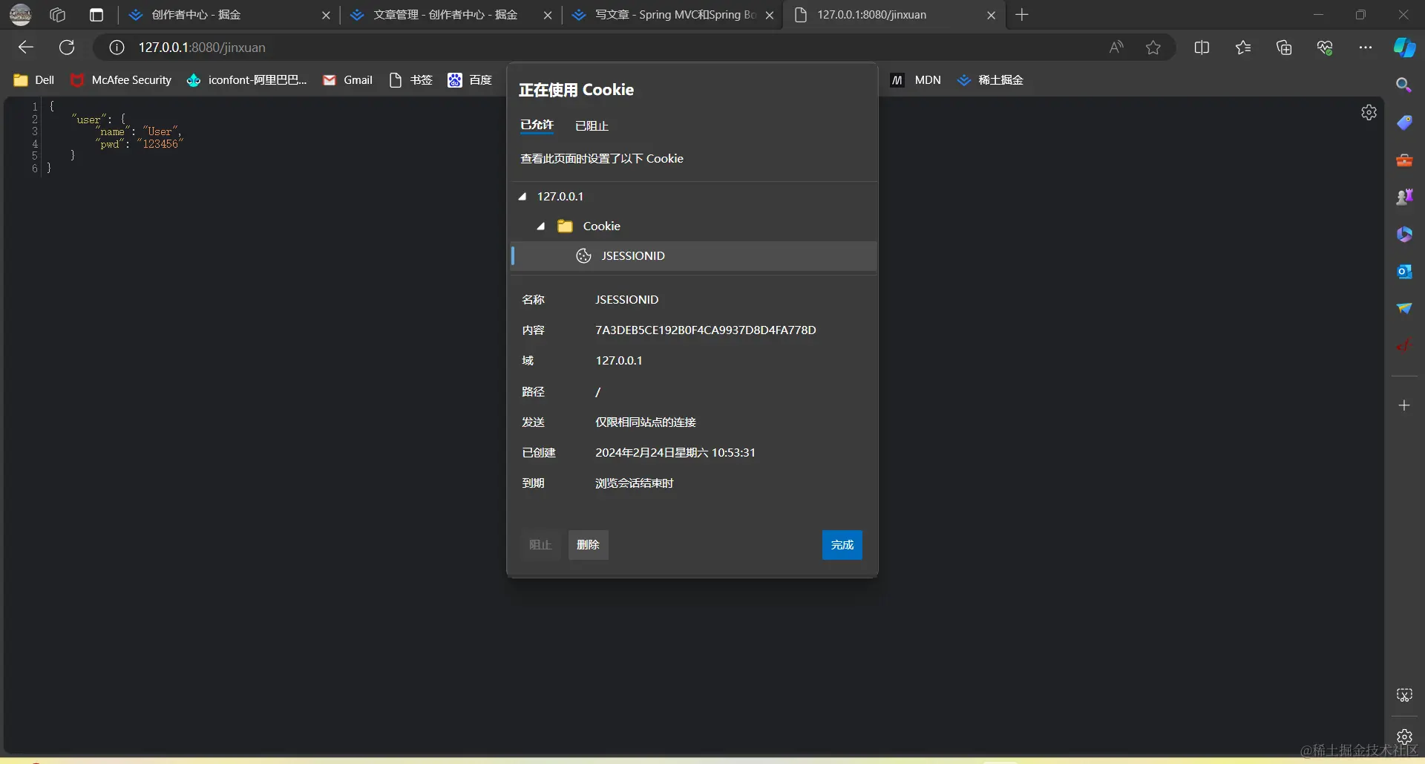This screenshot has height=764, width=1425.
Task: Click the dialog title 正在使用 Cookie
Action: click(576, 90)
